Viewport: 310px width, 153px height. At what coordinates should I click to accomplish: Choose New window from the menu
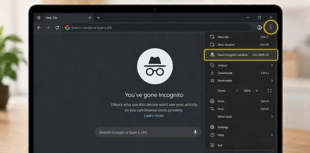click(240, 45)
